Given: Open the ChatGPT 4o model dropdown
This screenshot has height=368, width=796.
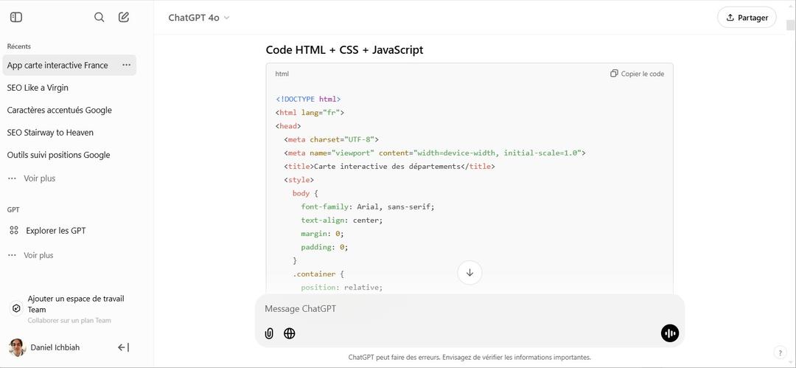Looking at the screenshot, I should (x=199, y=18).
